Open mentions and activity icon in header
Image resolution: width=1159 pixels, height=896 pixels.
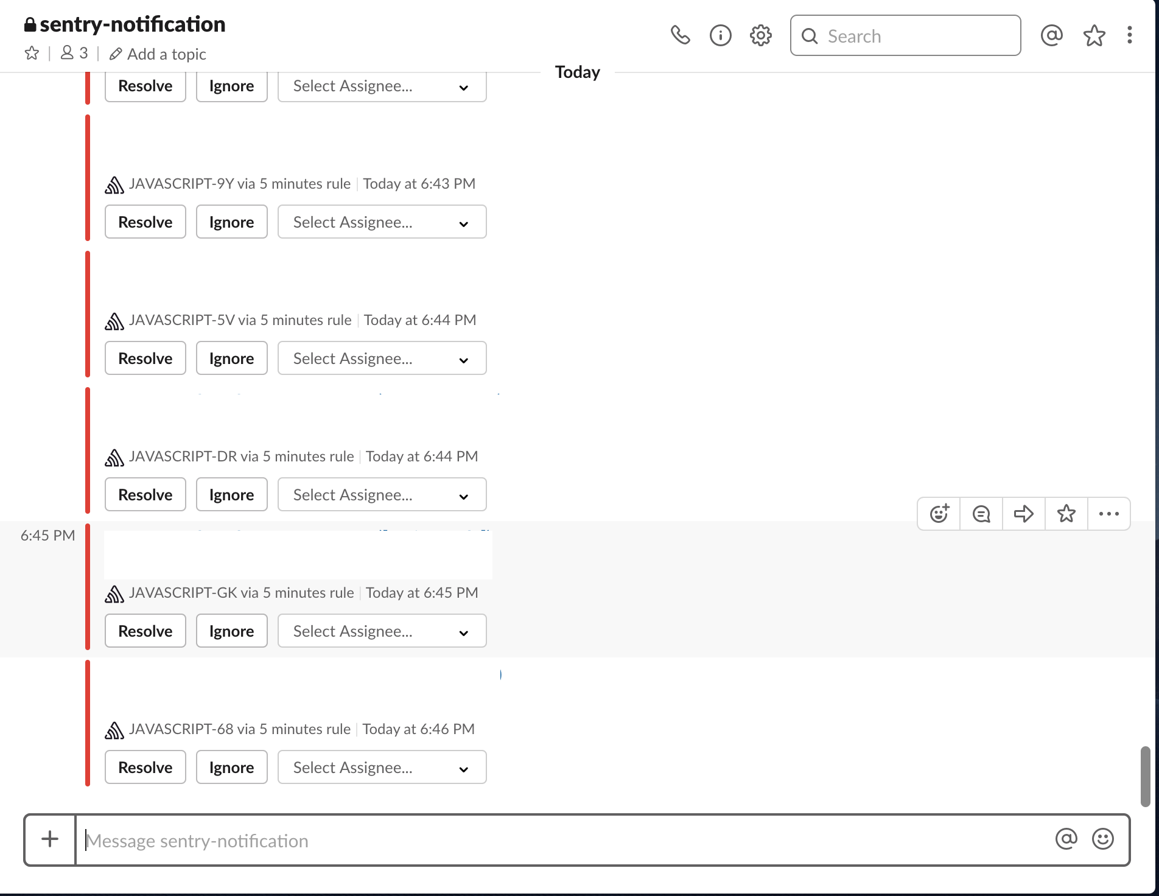point(1051,35)
